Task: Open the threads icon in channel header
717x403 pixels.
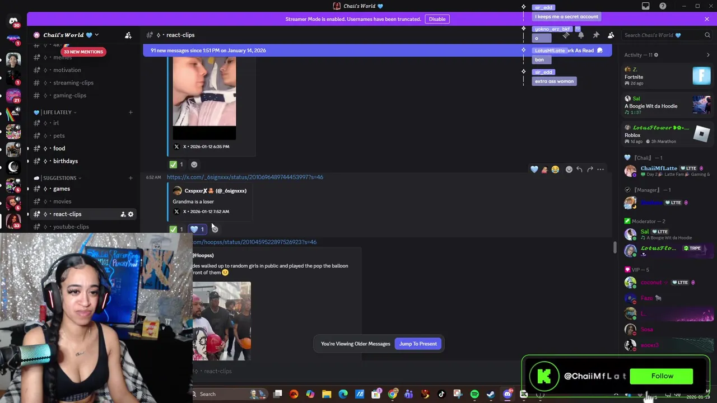Action: click(566, 35)
